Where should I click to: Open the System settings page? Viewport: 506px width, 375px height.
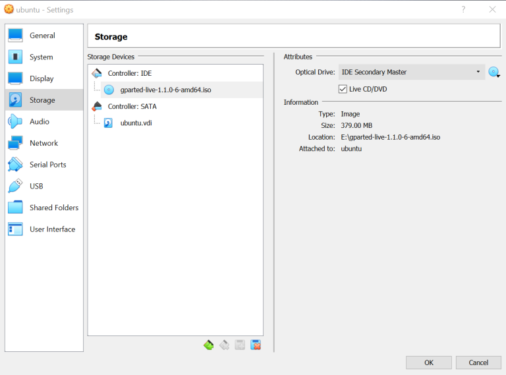tap(41, 57)
